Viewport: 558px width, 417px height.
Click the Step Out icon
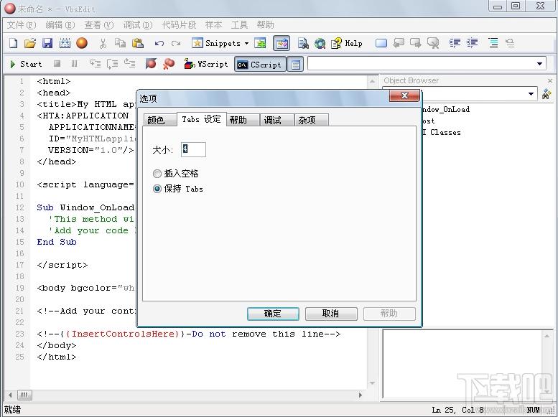pyautogui.click(x=129, y=64)
